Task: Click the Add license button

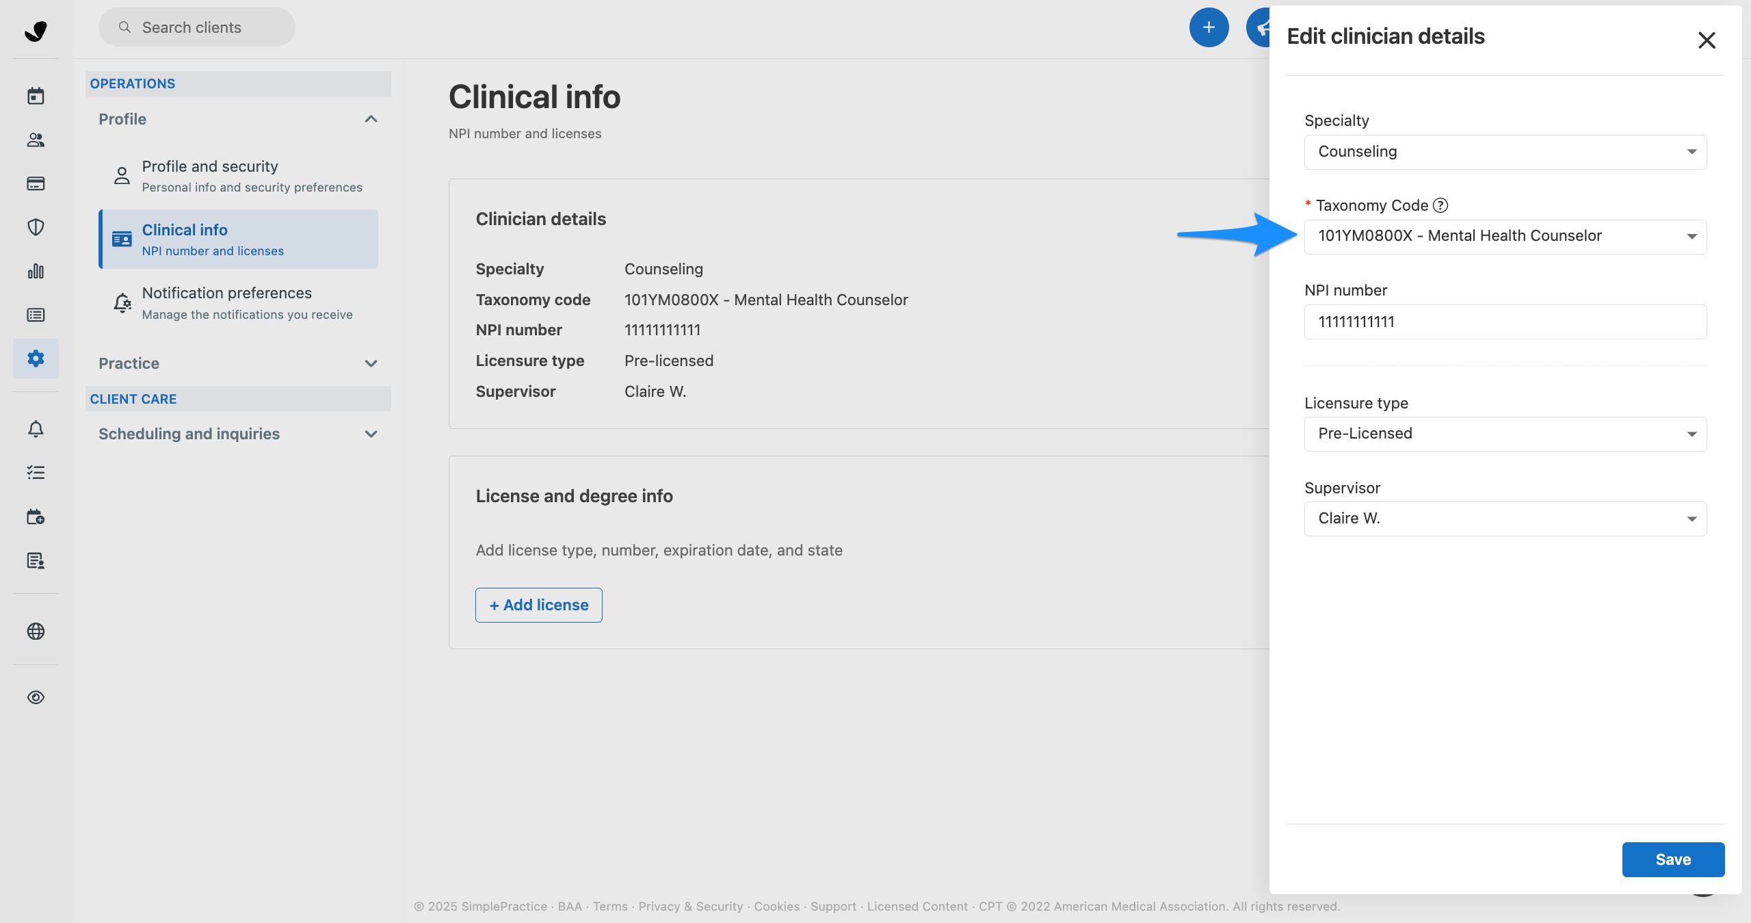Action: [x=539, y=605]
